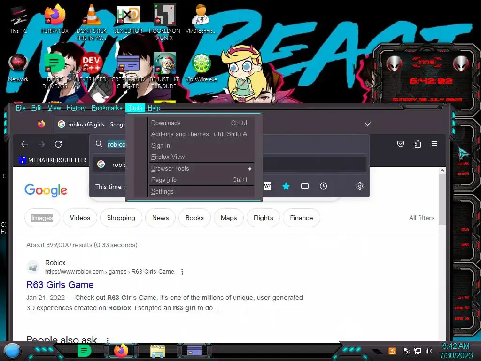Open the green app in the taskbar
Screen dimensions: 481x361
click(x=85, y=351)
